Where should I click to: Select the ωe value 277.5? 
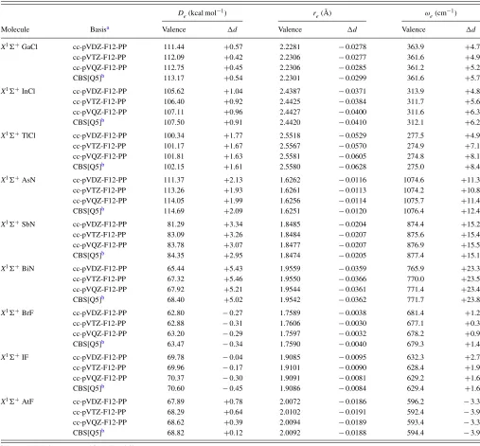click(416, 135)
